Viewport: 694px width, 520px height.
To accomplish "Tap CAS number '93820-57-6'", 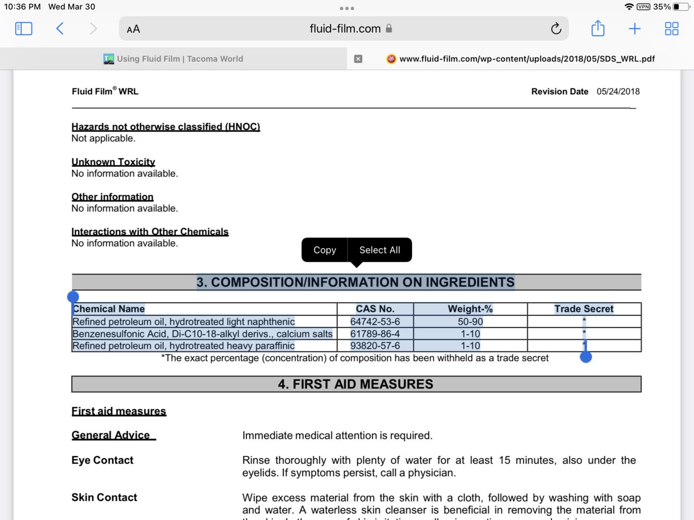I will pos(375,346).
